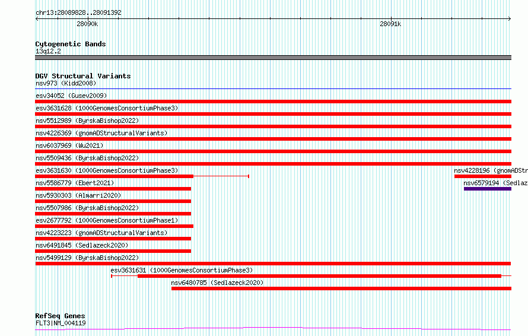Open the nsv6579194 Sedlazeck variant label
The width and height of the screenshot is (528, 336).
(495, 183)
